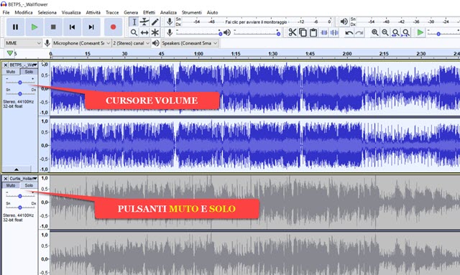This screenshot has width=460, height=275.
Task: Click the Curtis Holland track gain slider
Action: tap(20, 196)
